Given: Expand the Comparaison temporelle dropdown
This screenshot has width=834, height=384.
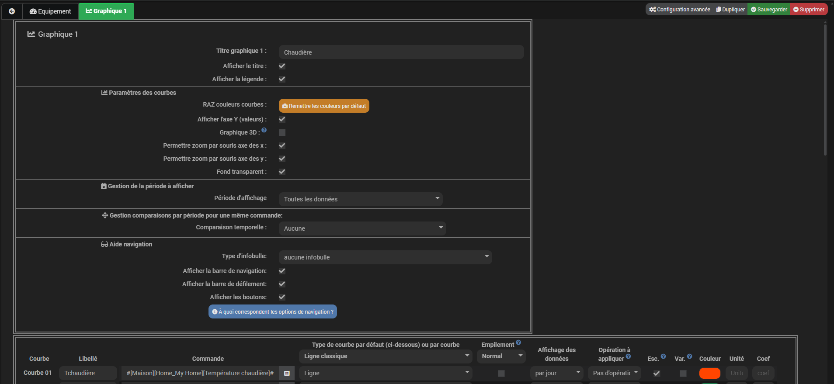Looking at the screenshot, I should pos(362,228).
